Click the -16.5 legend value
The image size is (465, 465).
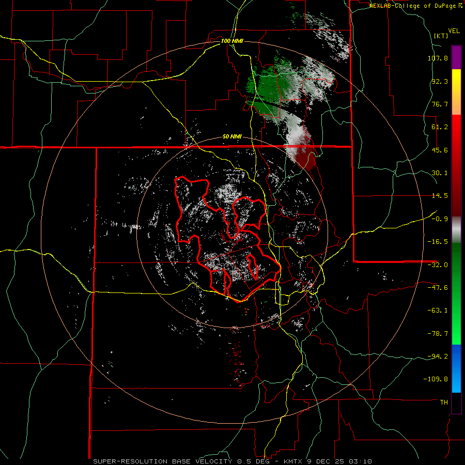click(438, 242)
